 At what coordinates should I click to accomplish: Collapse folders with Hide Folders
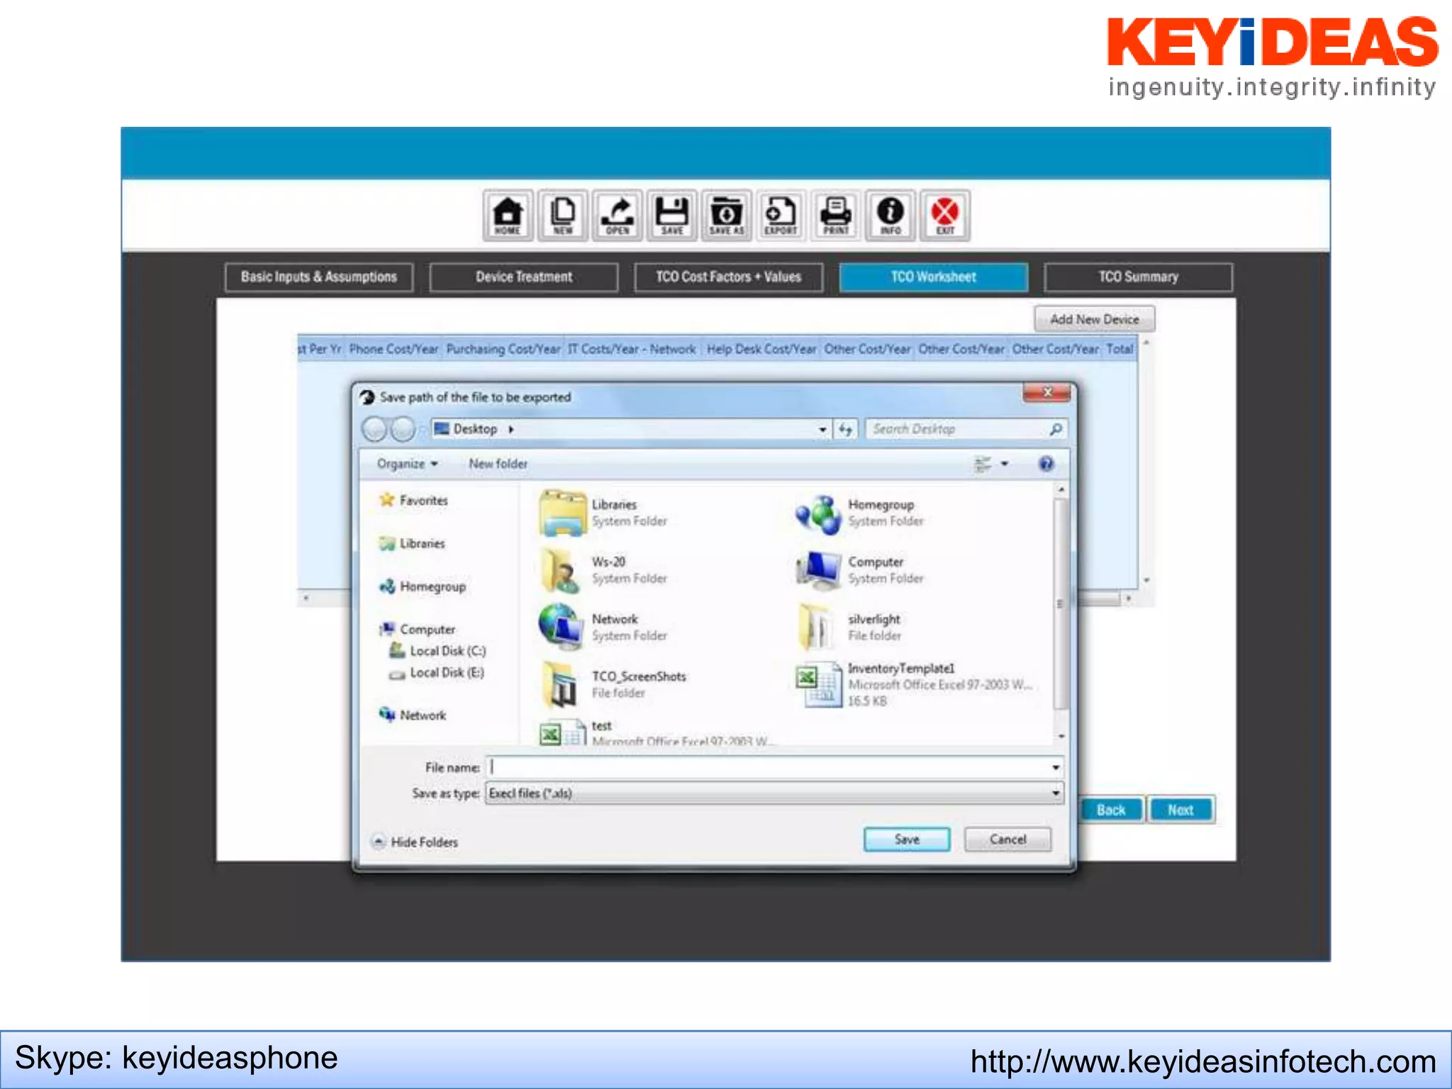415,842
